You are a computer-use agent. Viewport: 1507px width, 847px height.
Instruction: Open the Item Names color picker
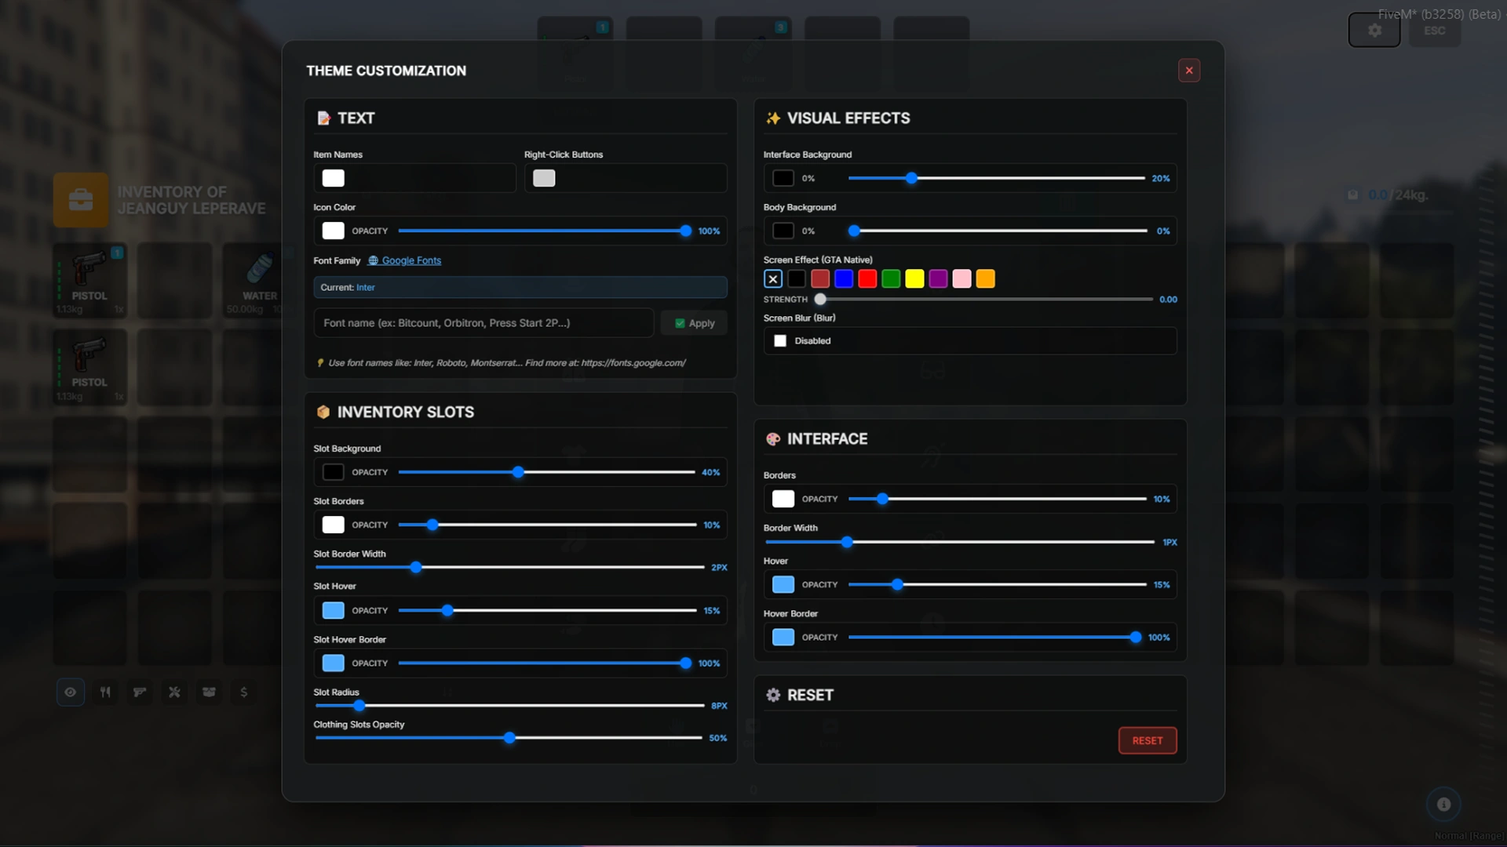click(333, 178)
